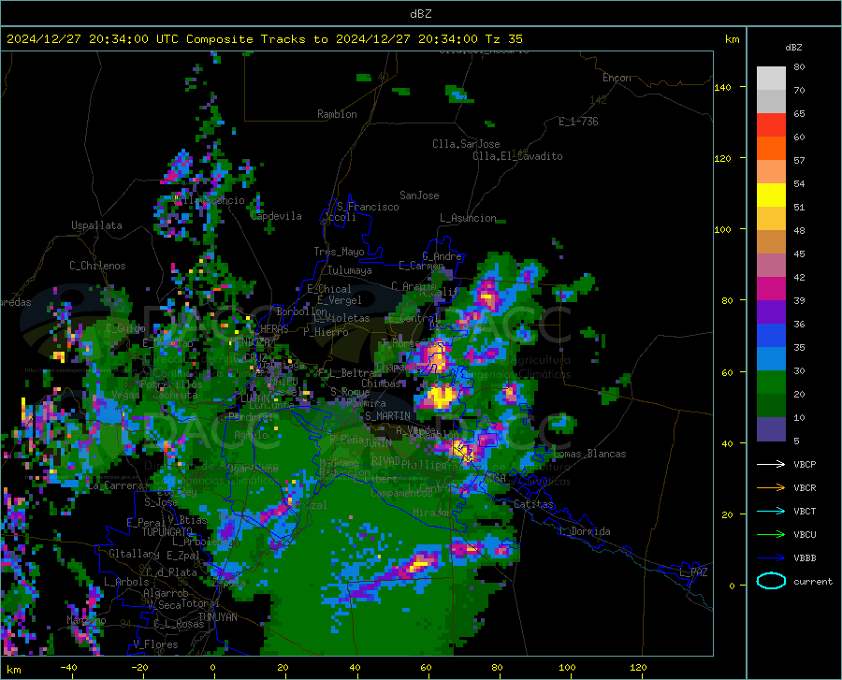Click the 'Tres_Mayo' place label
This screenshot has width=842, height=680.
pos(339,252)
